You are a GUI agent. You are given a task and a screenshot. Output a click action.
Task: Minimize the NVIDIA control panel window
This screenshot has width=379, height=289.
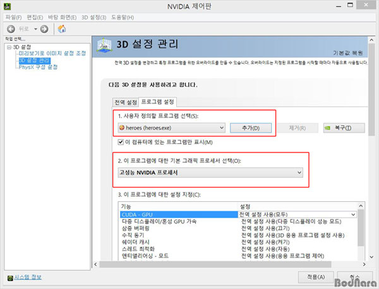339,6
